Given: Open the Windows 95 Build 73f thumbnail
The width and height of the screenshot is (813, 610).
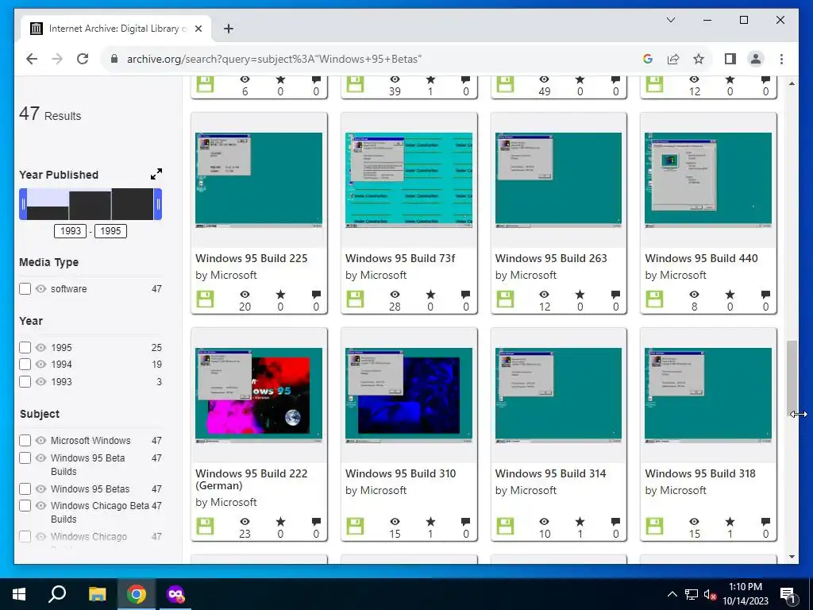Looking at the screenshot, I should 409,180.
